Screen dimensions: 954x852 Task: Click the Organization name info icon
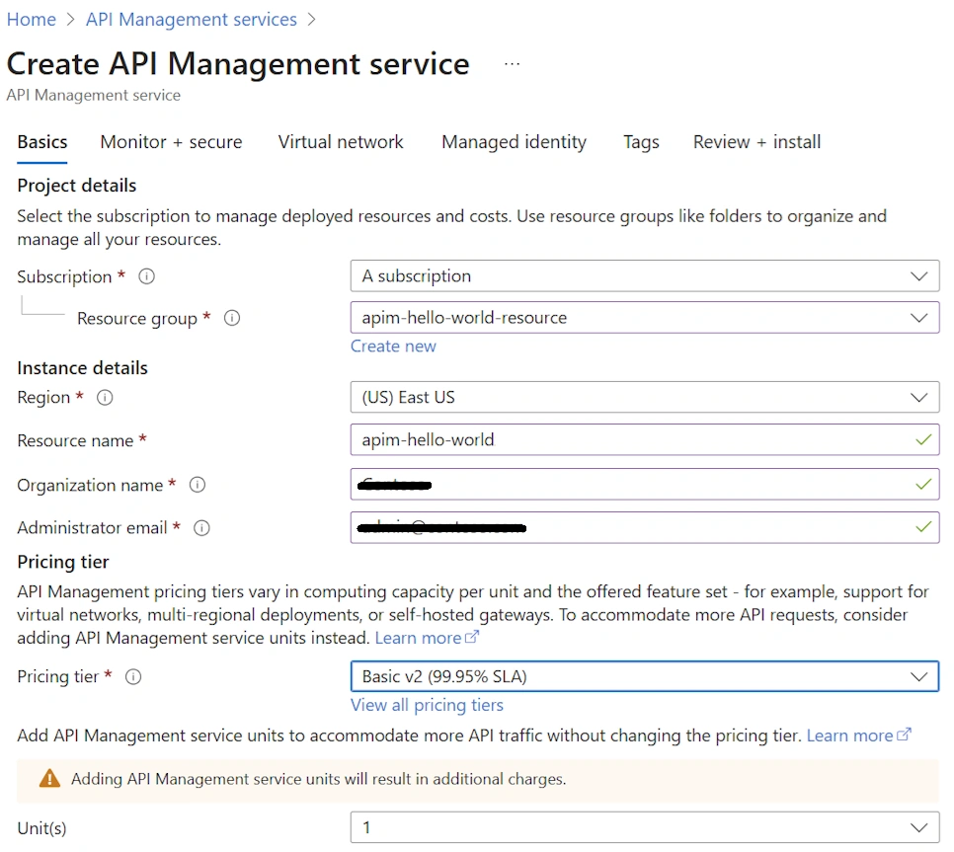[x=198, y=485]
